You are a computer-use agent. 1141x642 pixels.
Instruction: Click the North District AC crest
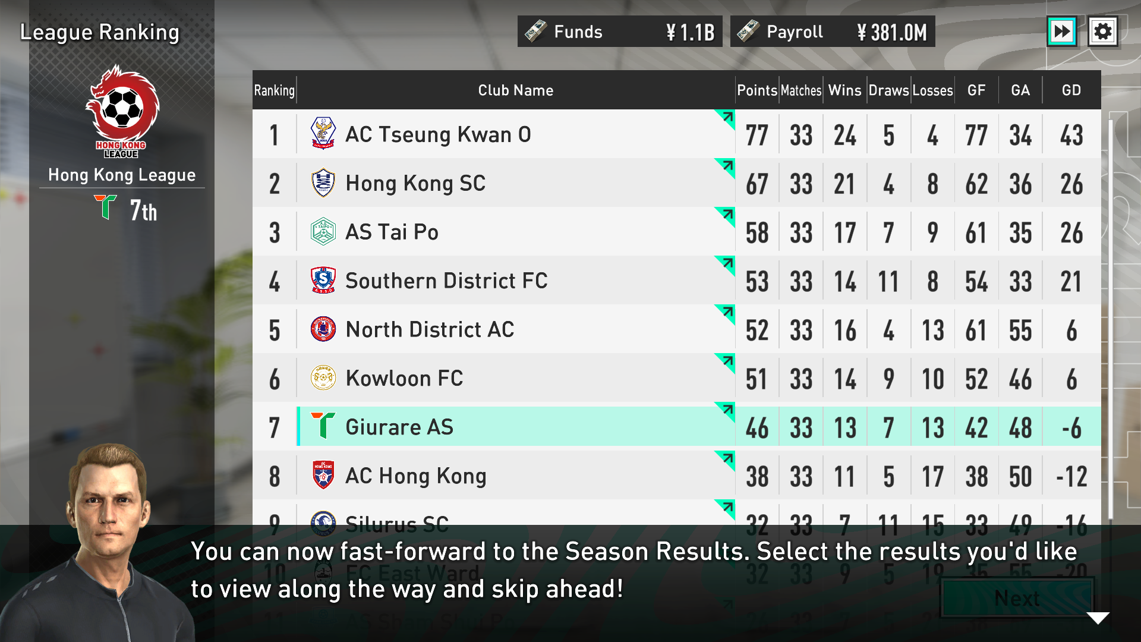(x=323, y=329)
